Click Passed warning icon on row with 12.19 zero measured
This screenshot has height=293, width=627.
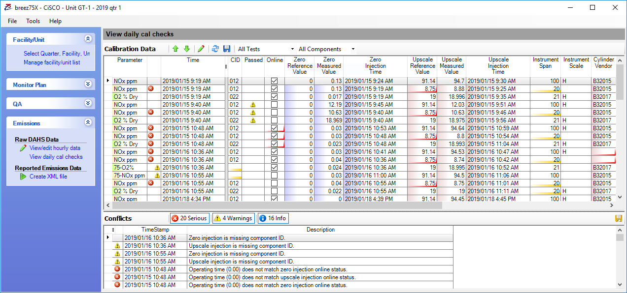tap(253, 105)
